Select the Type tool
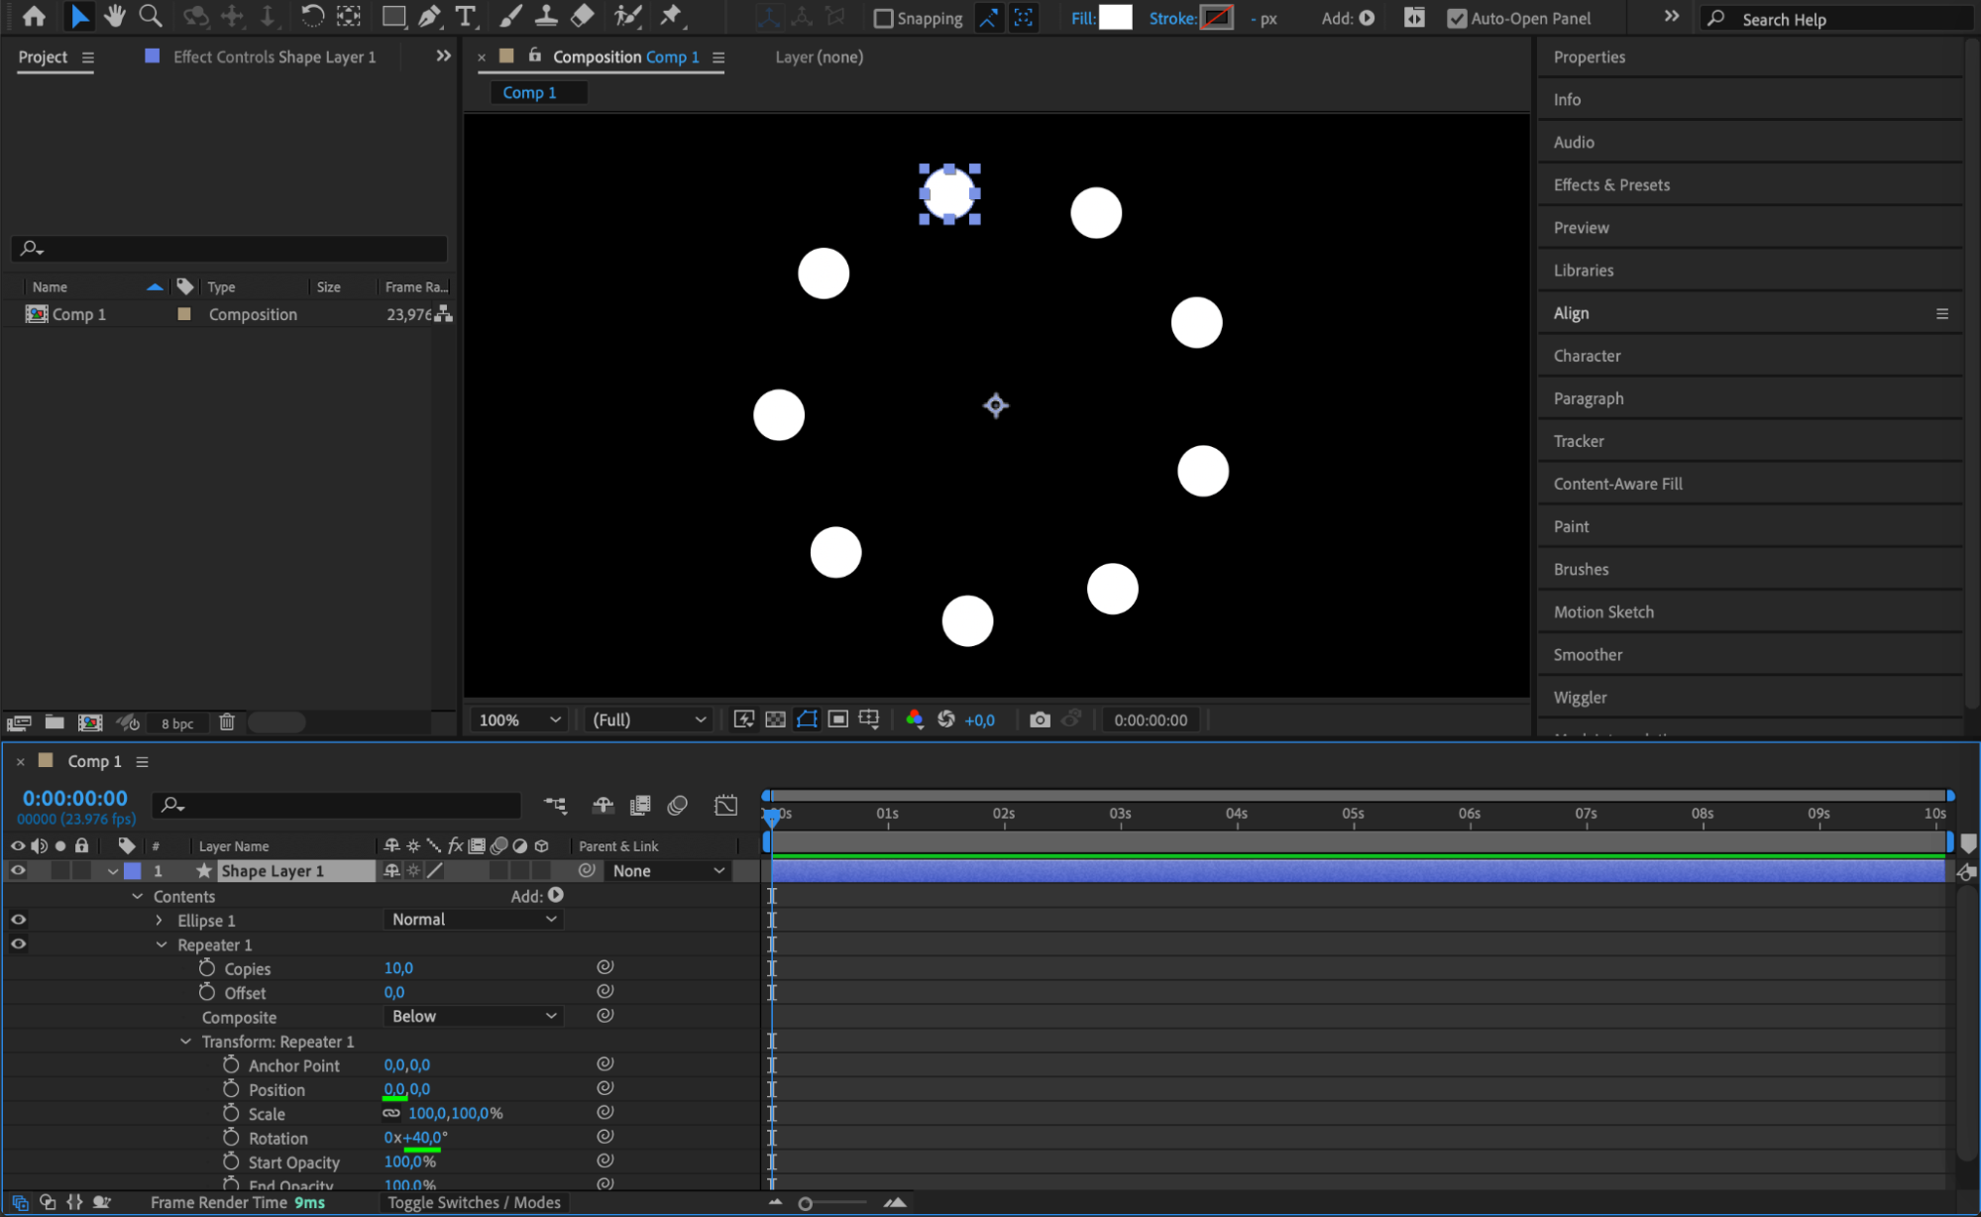This screenshot has height=1217, width=1981. (x=465, y=16)
